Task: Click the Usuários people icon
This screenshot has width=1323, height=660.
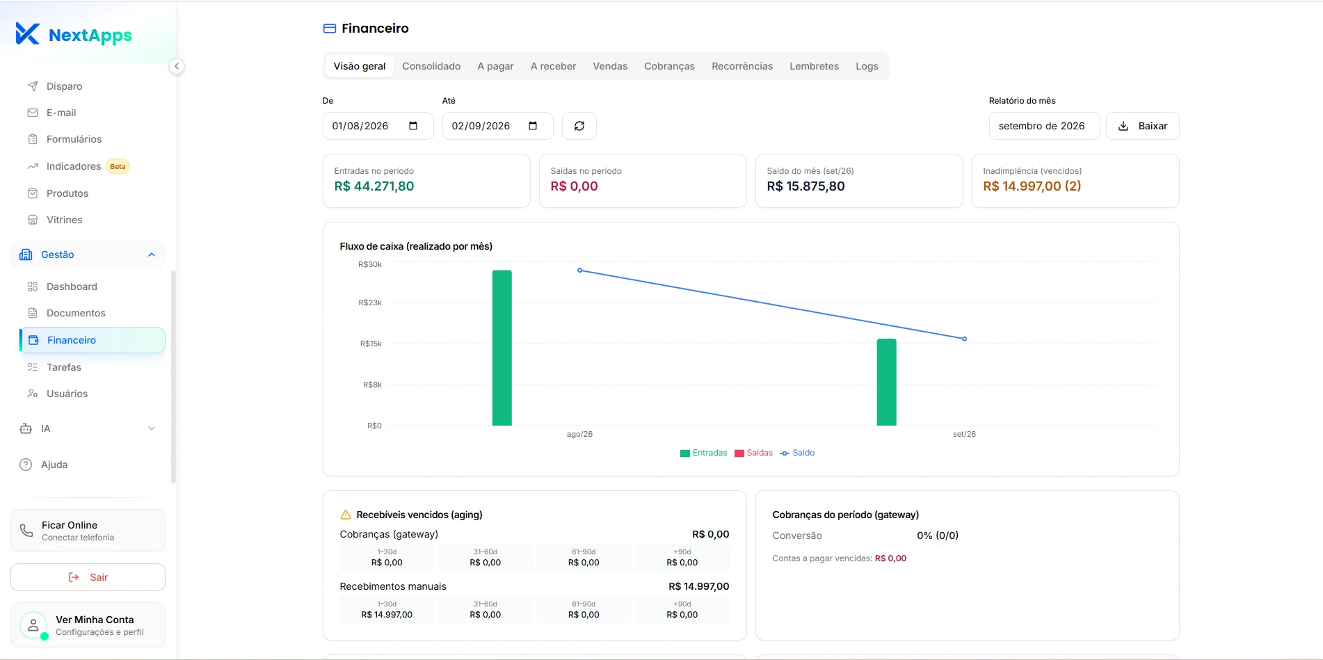Action: pos(33,394)
